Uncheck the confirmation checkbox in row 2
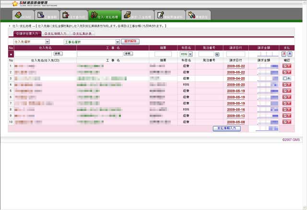307x210 pixels. click(285, 72)
